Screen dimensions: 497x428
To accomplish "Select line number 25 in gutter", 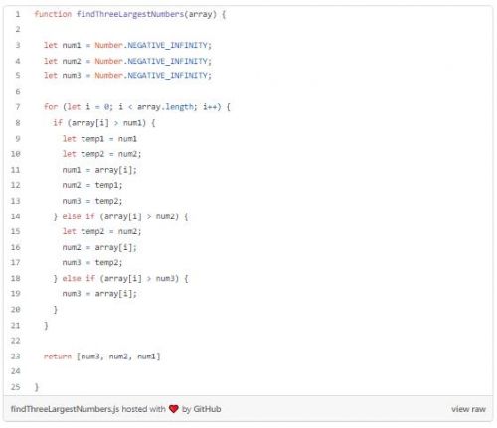I will (x=16, y=387).
